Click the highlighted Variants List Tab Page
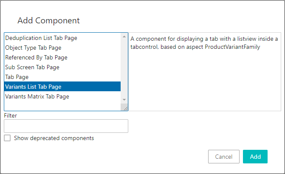 coord(33,87)
